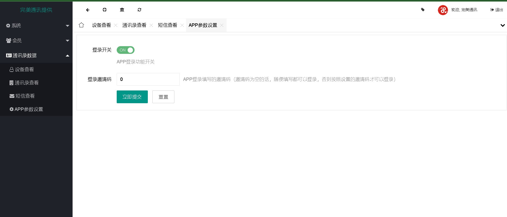Image resolution: width=507 pixels, height=217 pixels.
Task: Open APP参数设置 in the sidebar
Action: point(36,109)
